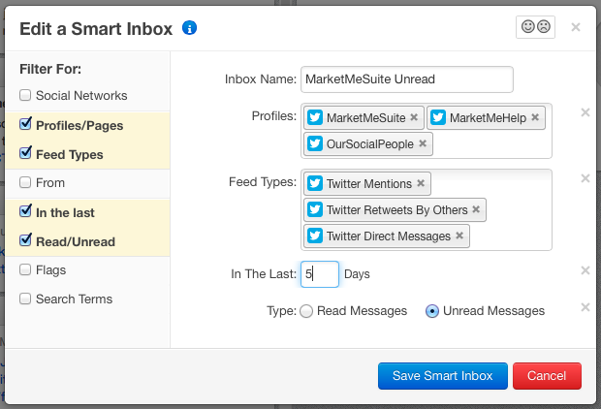Click the Profiles: label
This screenshot has height=409, width=601.
(x=274, y=115)
